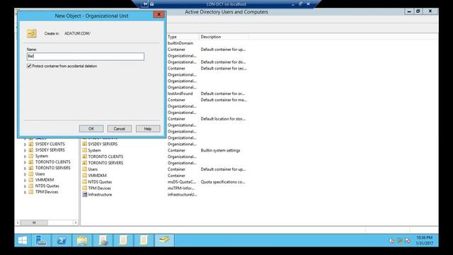Click NTDS Quotas folder icon in details list
This screenshot has height=255, width=453.
click(x=85, y=181)
